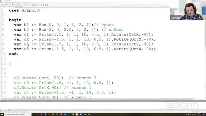Image resolution: width=206 pixels, height=116 pixels.
Task: Open the Windows Start menu
Action: click(x=2, y=114)
